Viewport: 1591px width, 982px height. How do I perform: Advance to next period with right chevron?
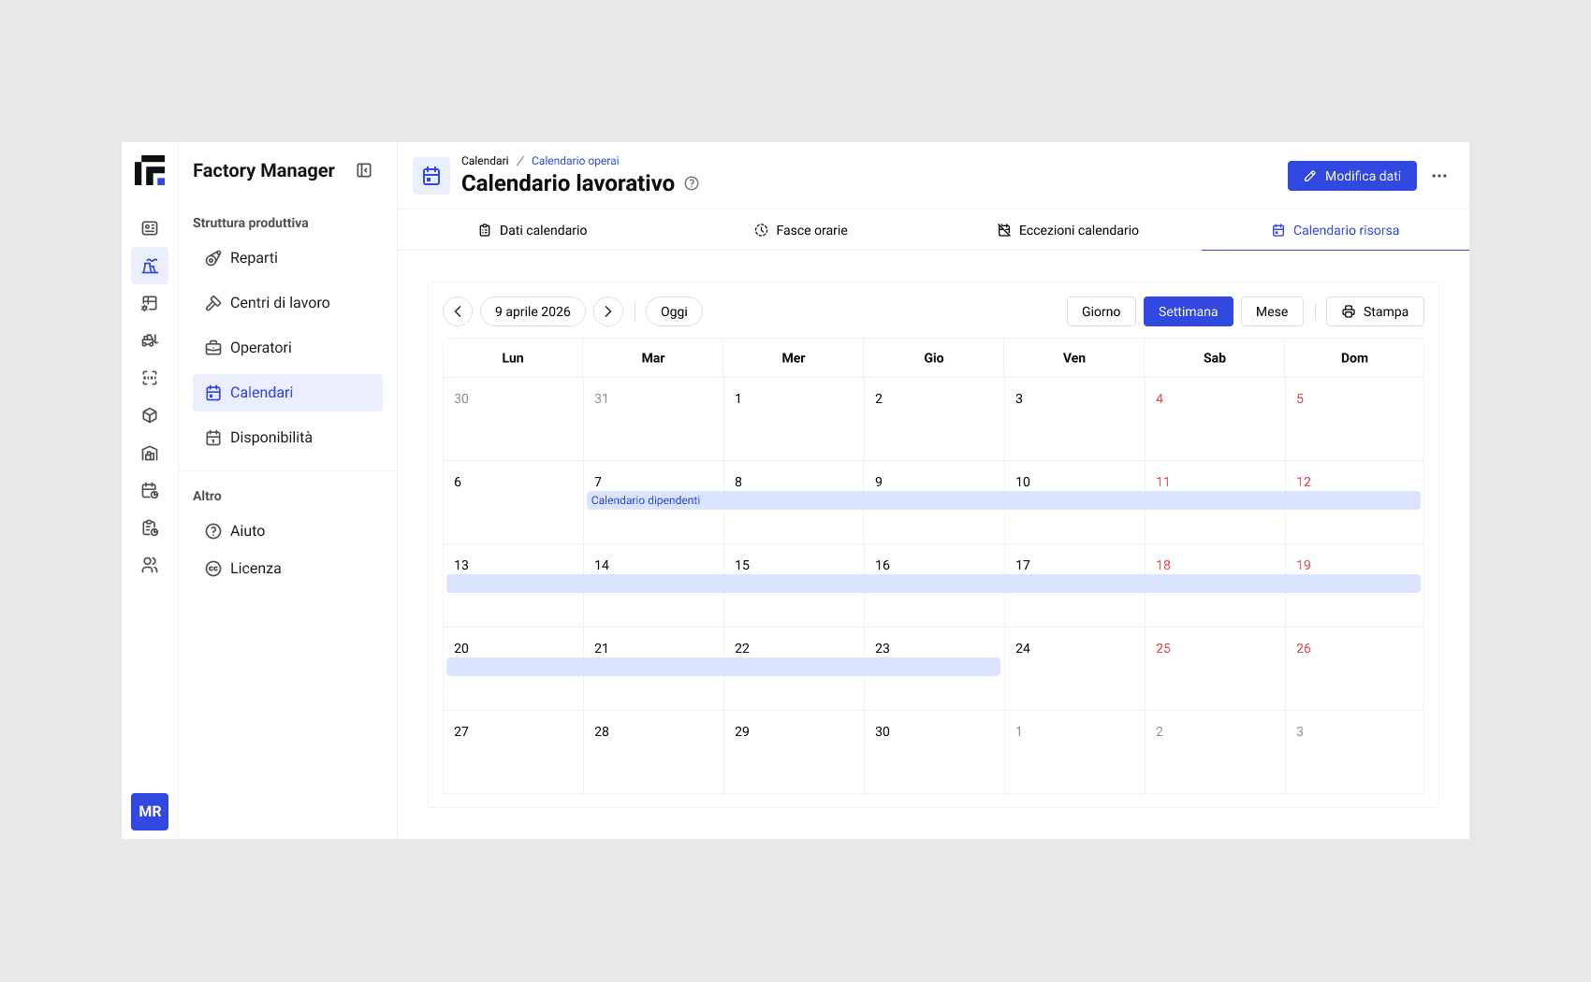coord(608,311)
